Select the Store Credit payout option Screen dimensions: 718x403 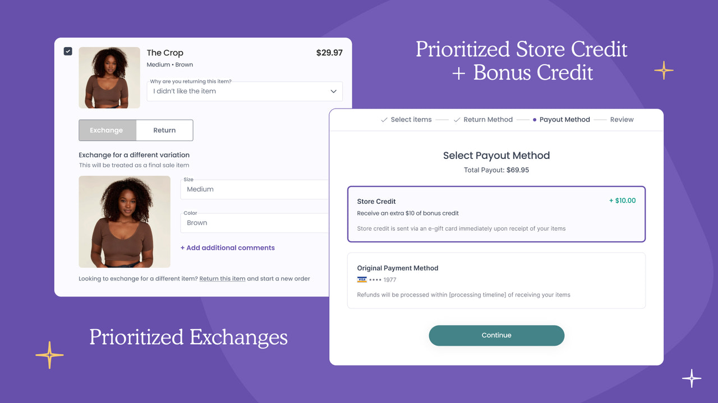tap(496, 214)
